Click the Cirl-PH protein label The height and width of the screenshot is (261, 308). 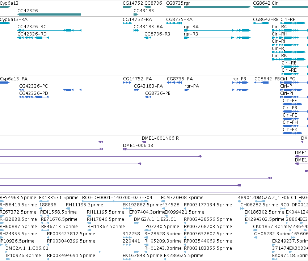tap(290, 122)
